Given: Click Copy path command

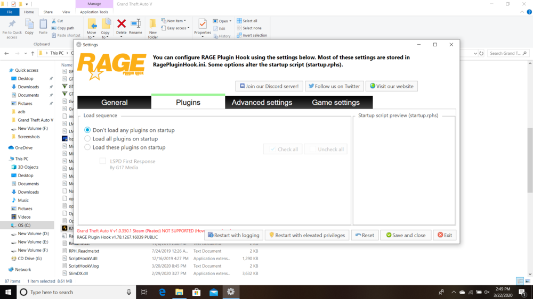Looking at the screenshot, I should (63, 28).
